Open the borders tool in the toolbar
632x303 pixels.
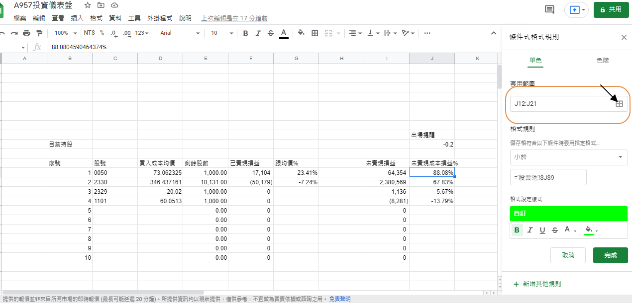click(315, 33)
